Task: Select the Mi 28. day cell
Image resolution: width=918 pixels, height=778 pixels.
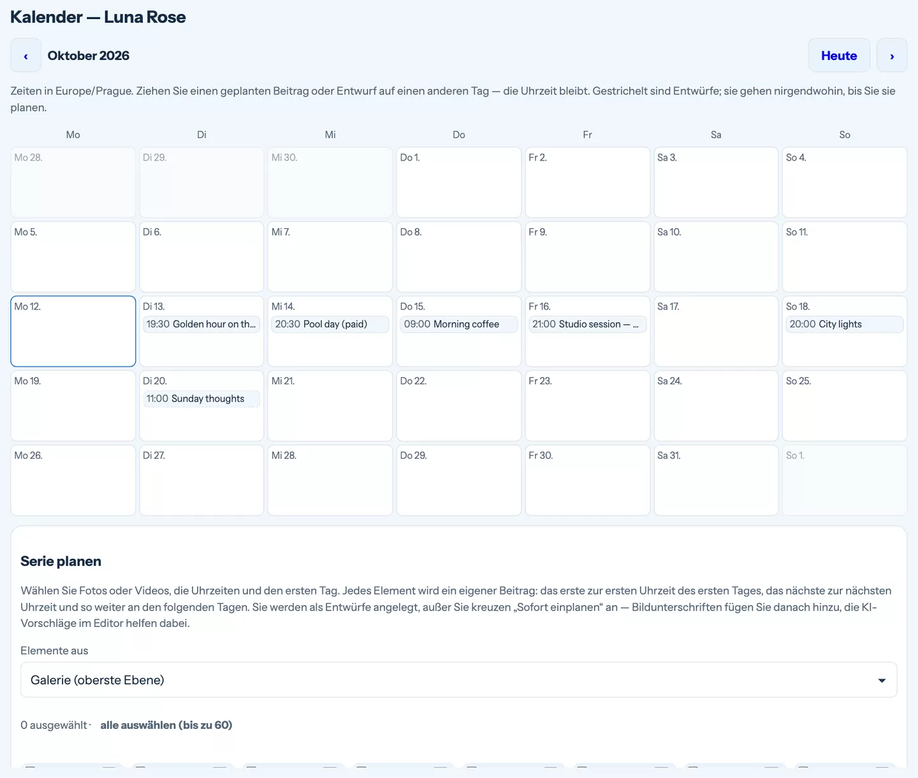Action: (x=330, y=480)
